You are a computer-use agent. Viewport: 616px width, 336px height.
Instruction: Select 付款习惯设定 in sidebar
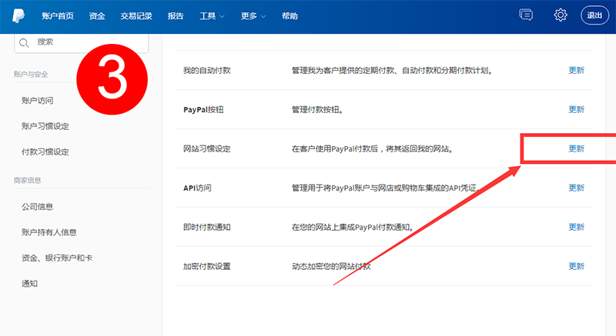pyautogui.click(x=45, y=151)
